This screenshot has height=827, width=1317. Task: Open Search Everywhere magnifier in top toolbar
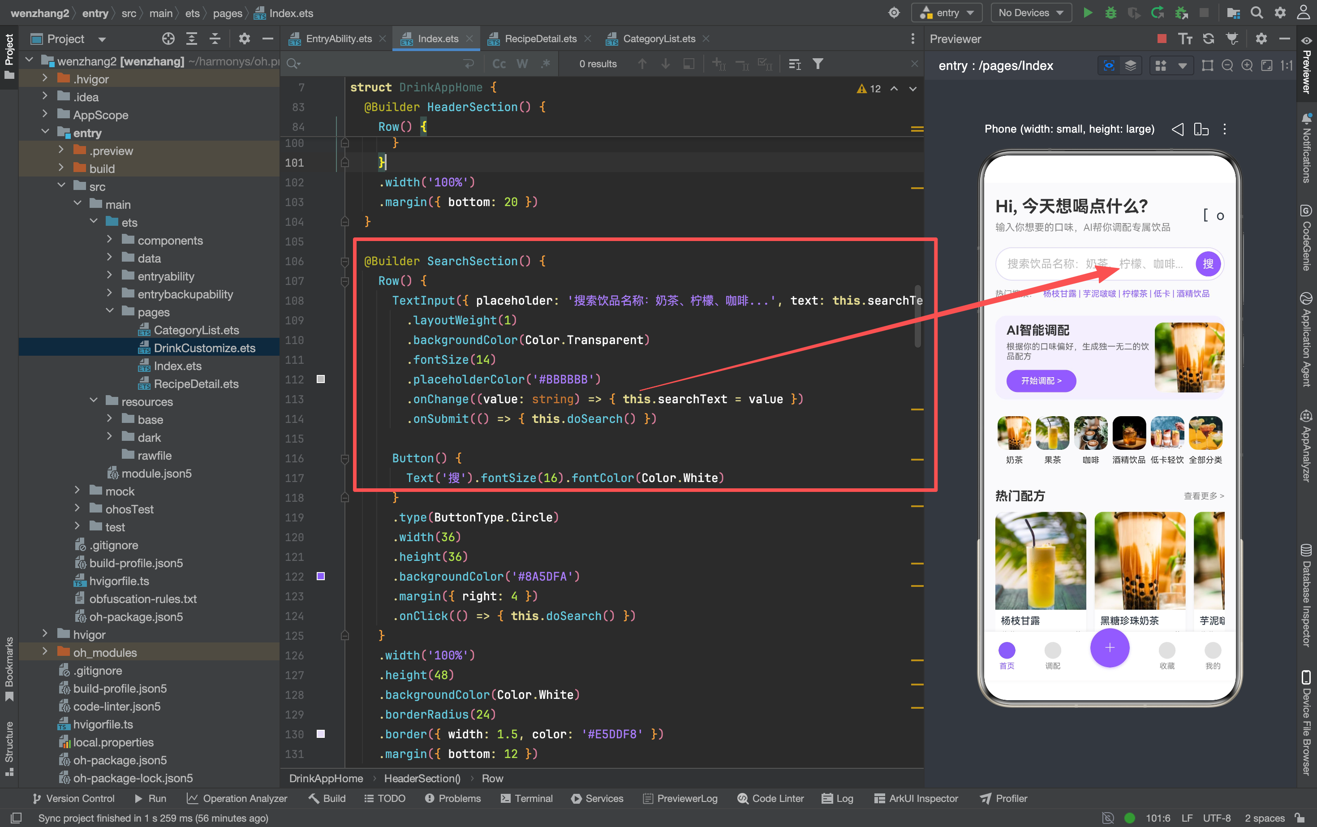coord(1257,13)
